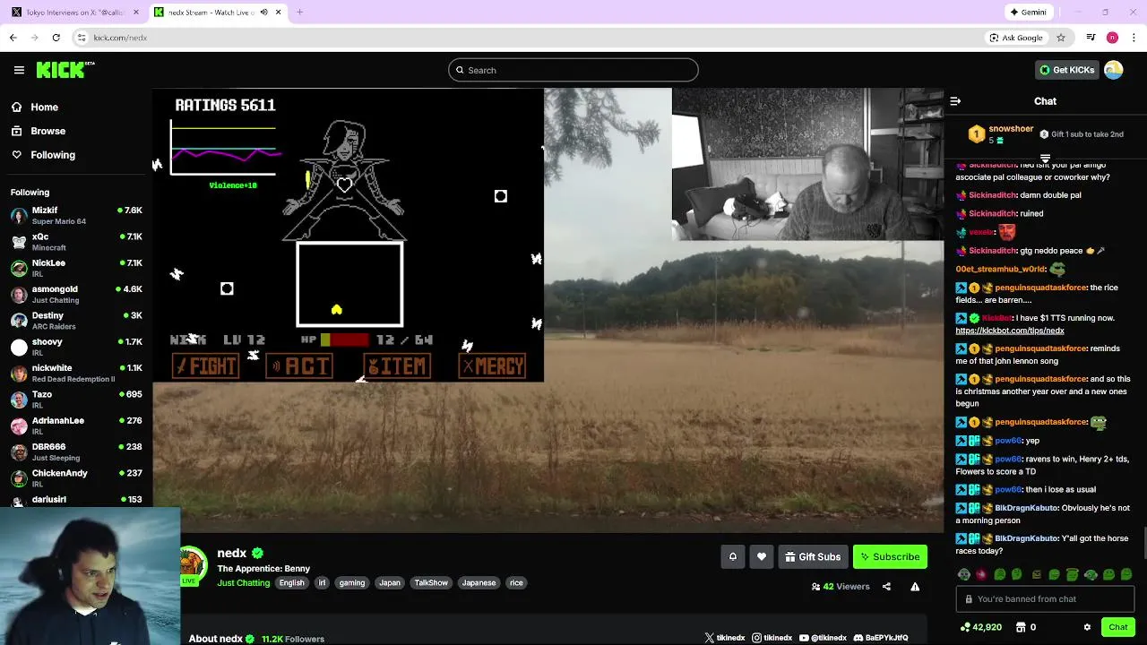Select the Japan tag

click(x=390, y=583)
